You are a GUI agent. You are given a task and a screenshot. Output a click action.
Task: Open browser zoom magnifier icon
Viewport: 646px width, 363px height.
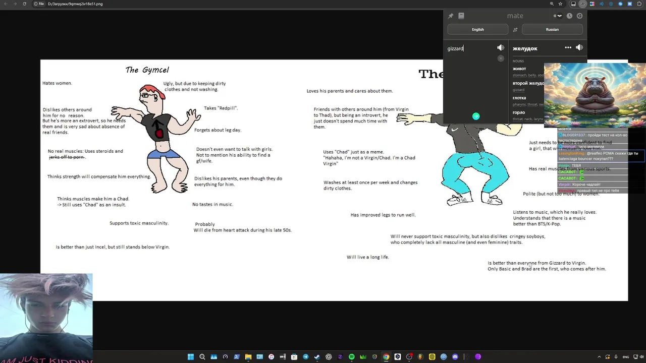click(x=552, y=4)
